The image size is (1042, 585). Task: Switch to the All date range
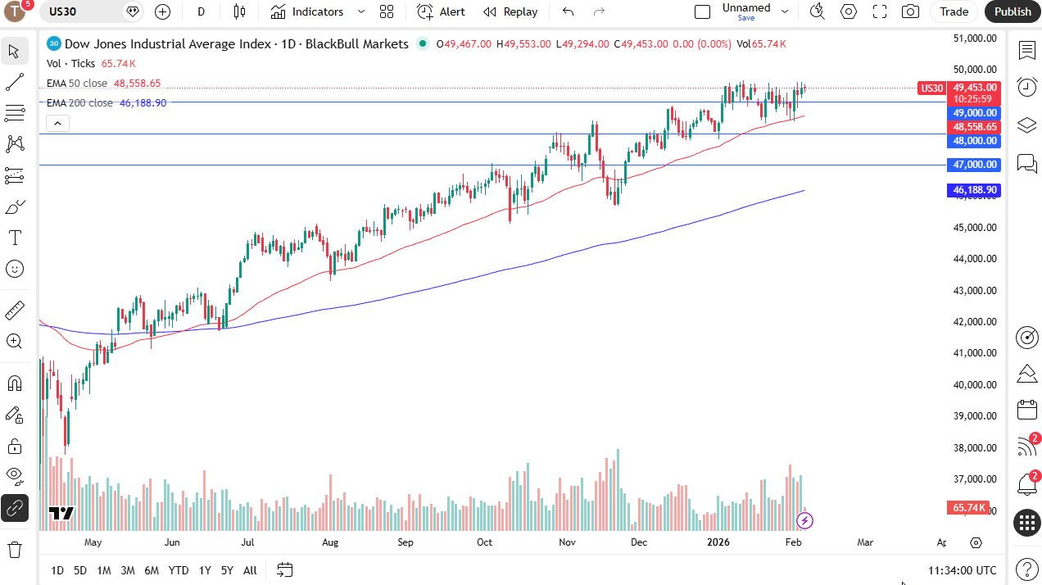tap(250, 570)
